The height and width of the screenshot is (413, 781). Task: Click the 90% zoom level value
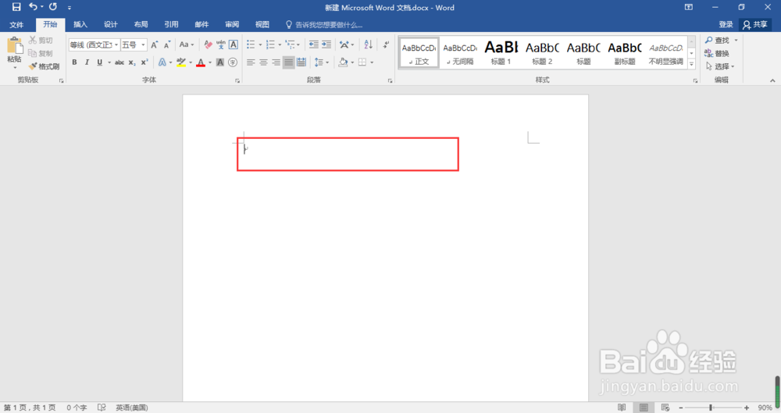click(765, 408)
